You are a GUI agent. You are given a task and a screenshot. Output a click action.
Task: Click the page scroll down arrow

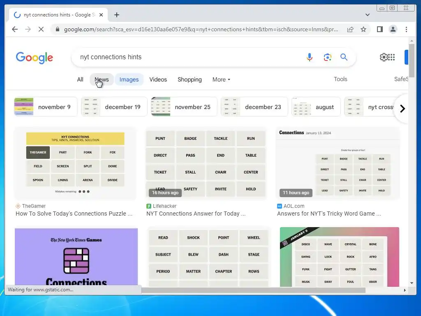pos(412,283)
